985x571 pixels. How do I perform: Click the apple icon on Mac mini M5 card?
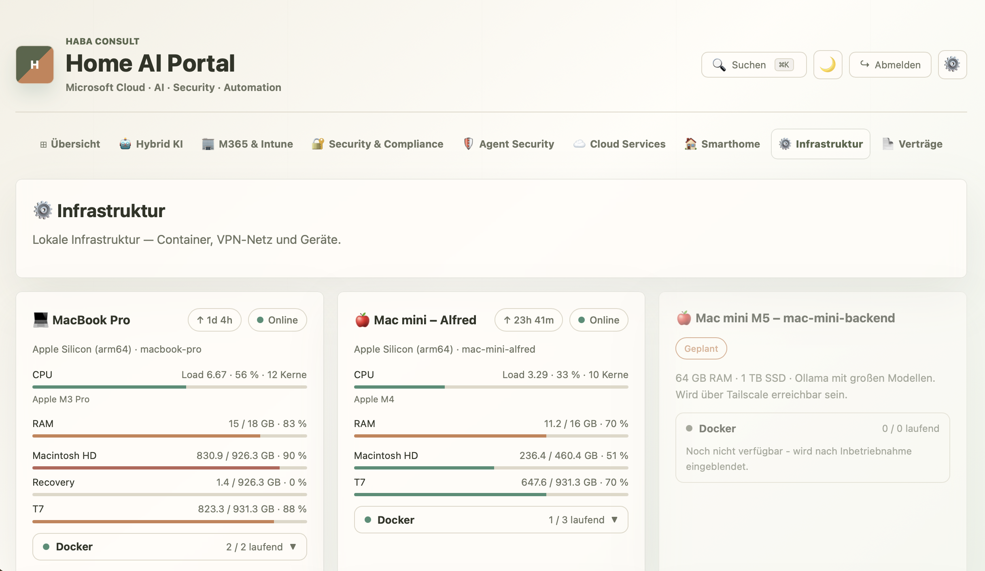pyautogui.click(x=684, y=318)
